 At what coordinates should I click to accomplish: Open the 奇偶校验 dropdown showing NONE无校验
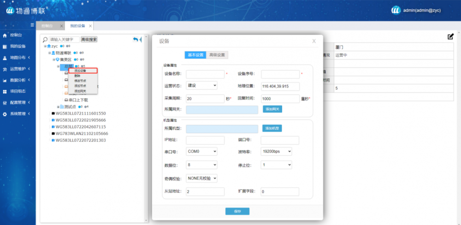tap(202, 178)
